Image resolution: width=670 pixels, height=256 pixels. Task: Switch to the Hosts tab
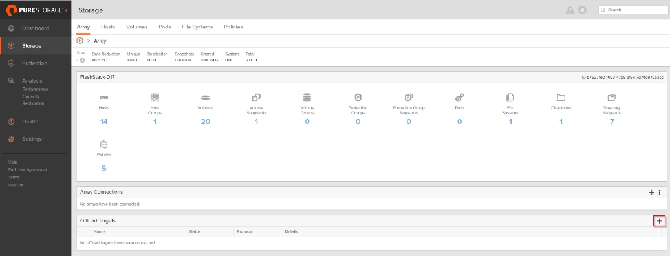click(108, 27)
